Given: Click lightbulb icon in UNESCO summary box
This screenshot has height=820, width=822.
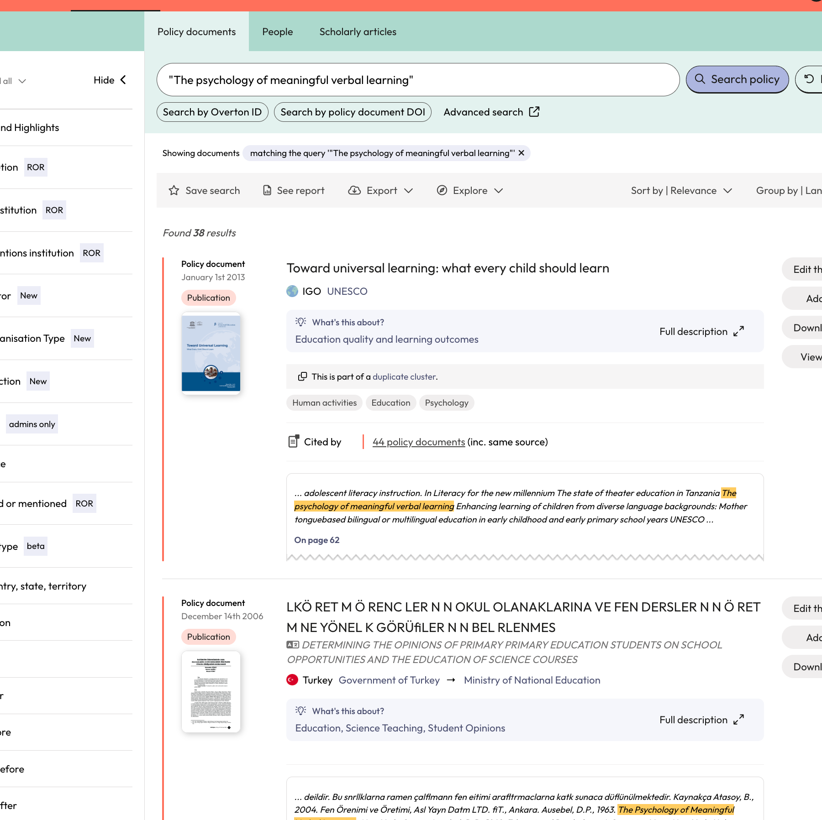Looking at the screenshot, I should tap(300, 322).
